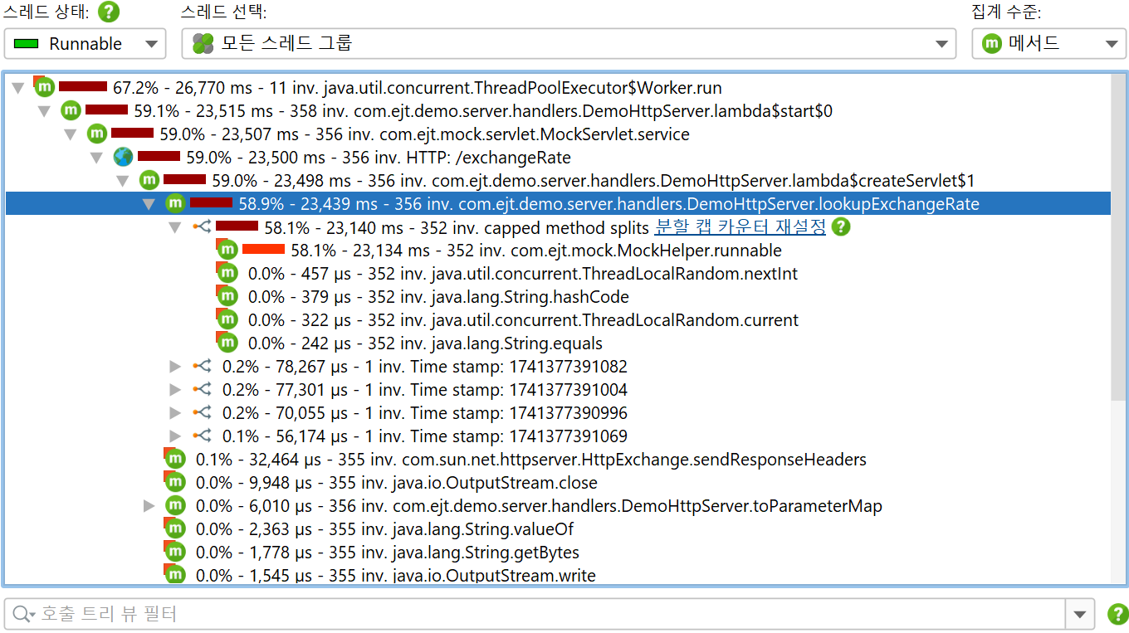Screen dimensions: 1129x633
Task: Select the HTTP: /exchangeRate row text
Action: point(379,158)
